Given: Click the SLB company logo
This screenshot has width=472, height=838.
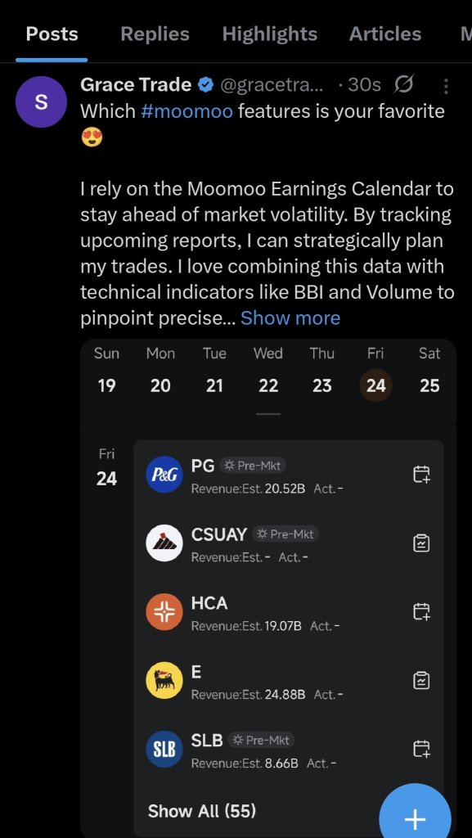Looking at the screenshot, I should pos(164,750).
